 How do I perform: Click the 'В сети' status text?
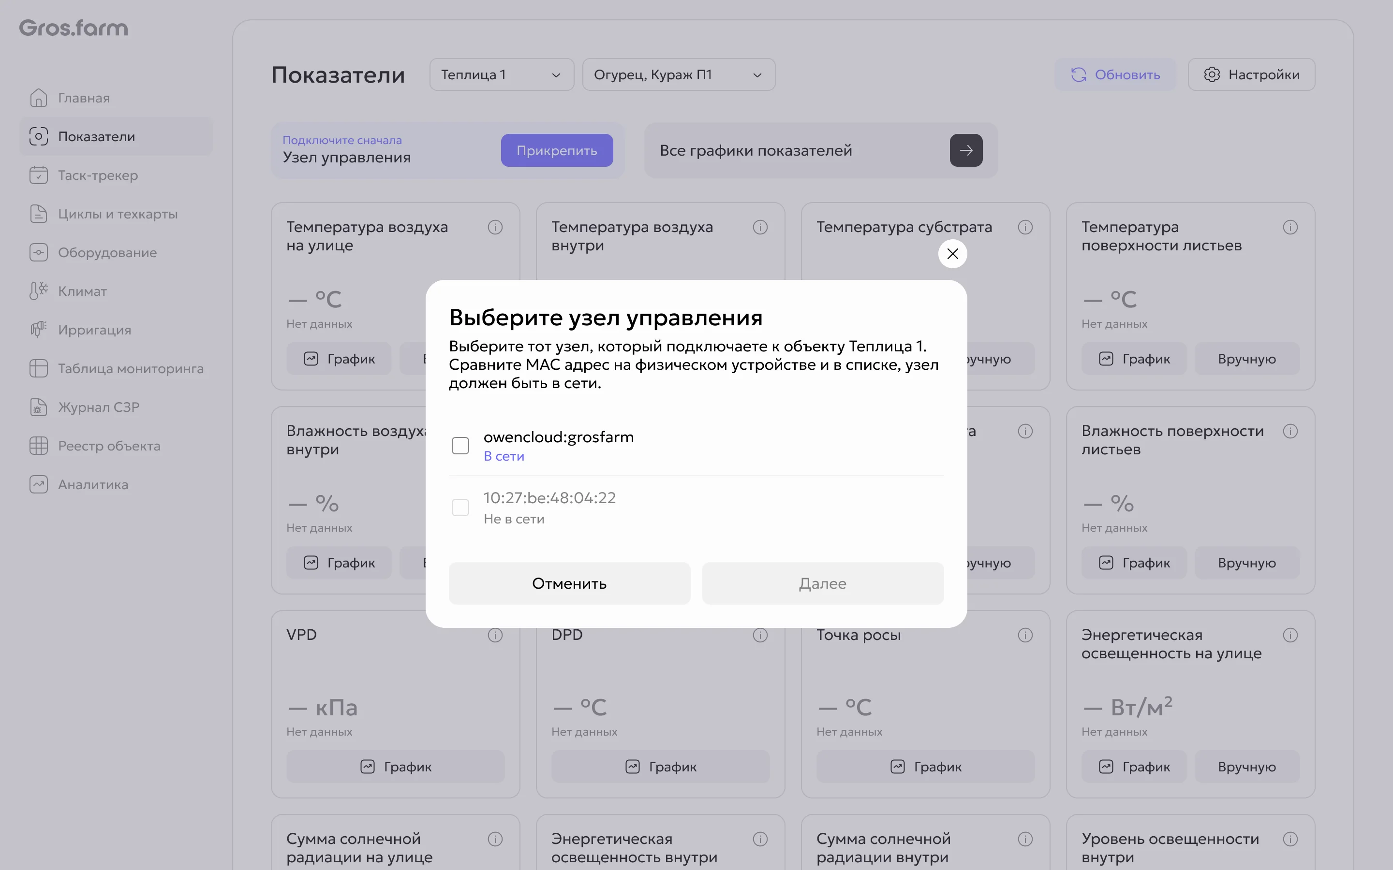[x=504, y=456]
